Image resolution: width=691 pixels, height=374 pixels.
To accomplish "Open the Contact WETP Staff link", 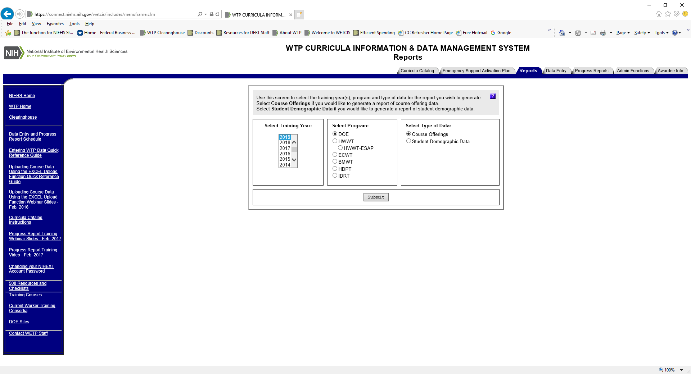I will (x=28, y=333).
